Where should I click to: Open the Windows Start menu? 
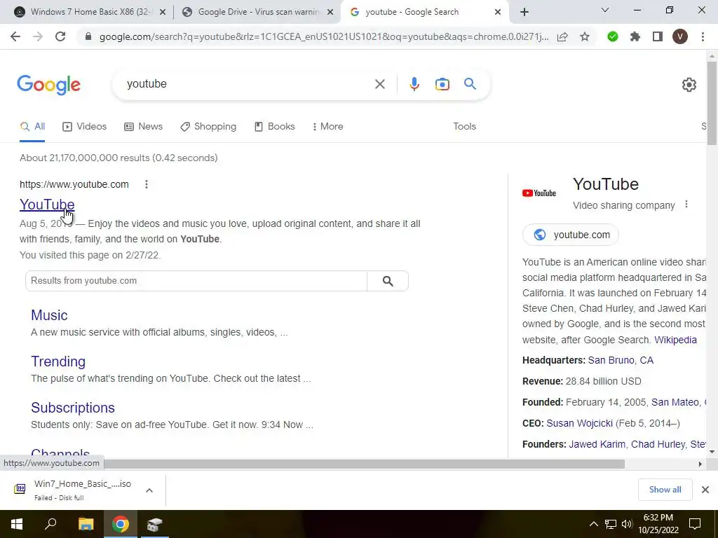(17, 524)
